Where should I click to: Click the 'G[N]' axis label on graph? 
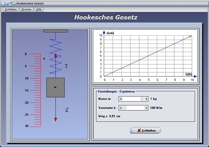(x=189, y=74)
